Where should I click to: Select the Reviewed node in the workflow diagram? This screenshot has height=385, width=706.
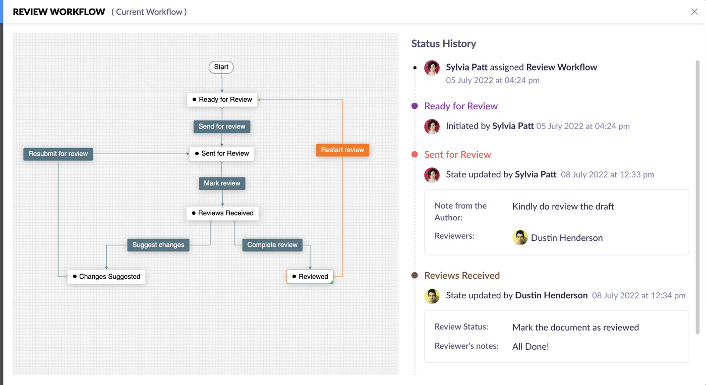click(310, 276)
